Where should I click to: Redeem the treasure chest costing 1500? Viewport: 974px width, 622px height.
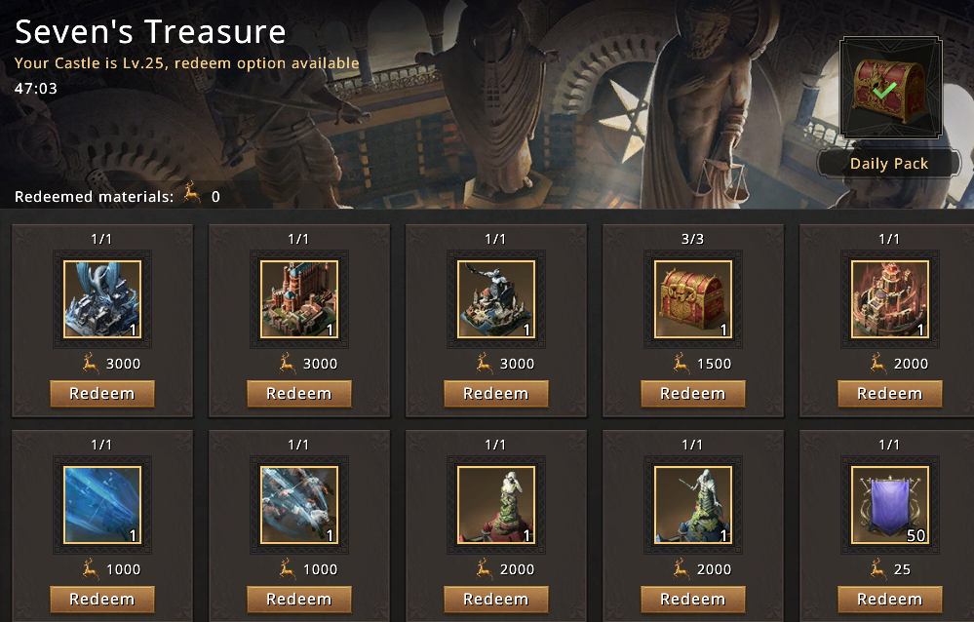tap(692, 393)
